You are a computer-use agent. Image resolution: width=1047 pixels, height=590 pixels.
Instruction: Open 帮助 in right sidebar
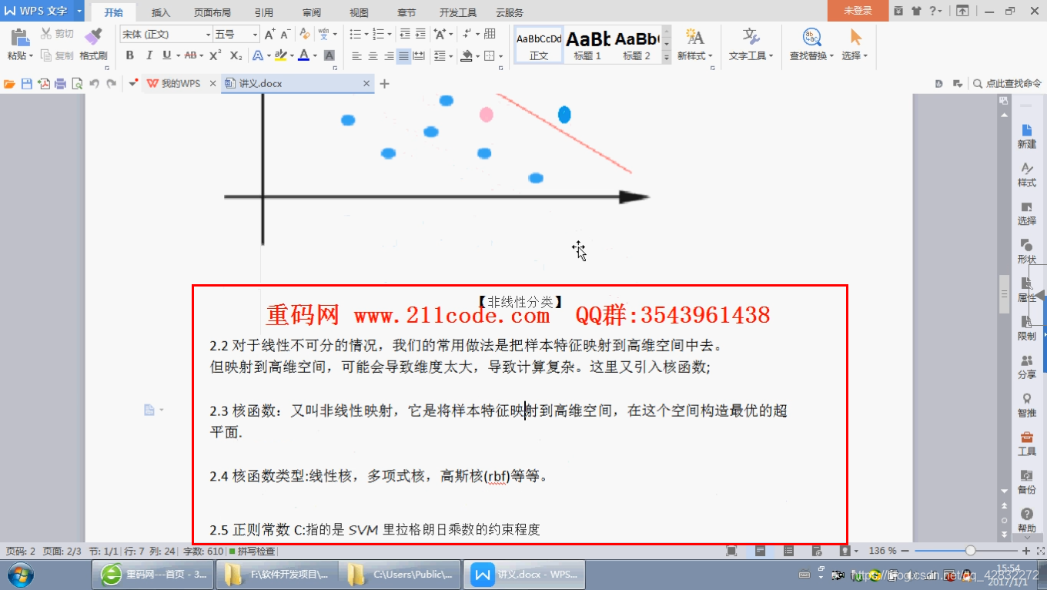coord(1027,521)
